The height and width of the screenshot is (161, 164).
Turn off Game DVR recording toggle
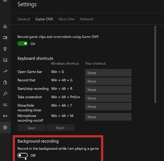(x=23, y=43)
